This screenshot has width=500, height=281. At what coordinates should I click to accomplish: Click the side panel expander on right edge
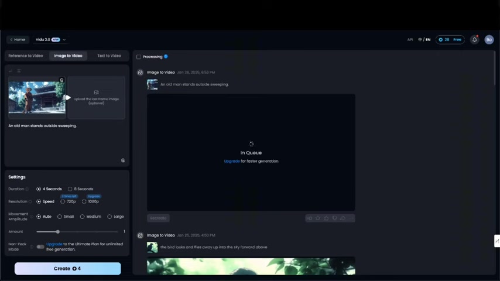coord(496,241)
